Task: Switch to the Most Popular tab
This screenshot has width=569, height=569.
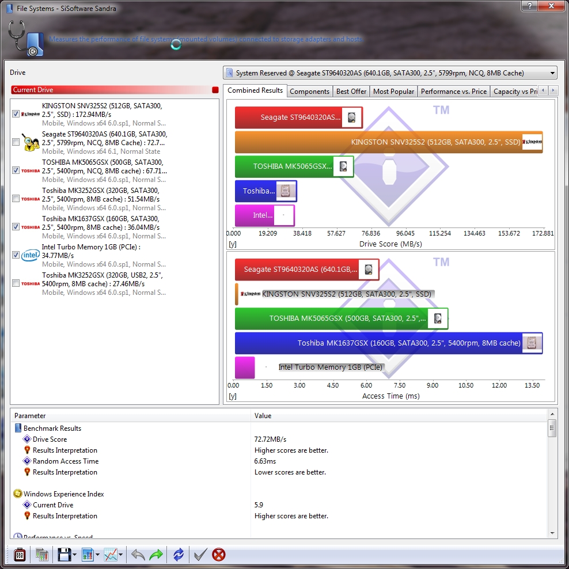Action: coord(394,92)
